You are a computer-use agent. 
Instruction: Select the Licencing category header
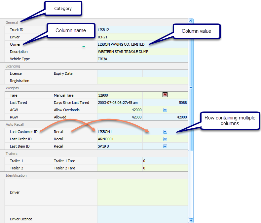coord(13,66)
